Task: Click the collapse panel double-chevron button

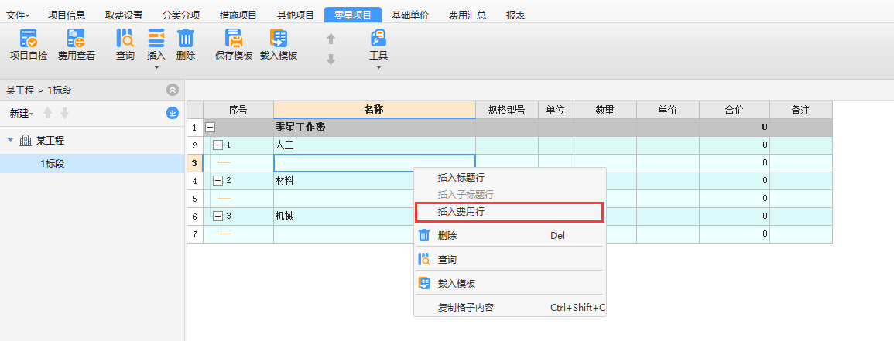Action: tap(173, 90)
